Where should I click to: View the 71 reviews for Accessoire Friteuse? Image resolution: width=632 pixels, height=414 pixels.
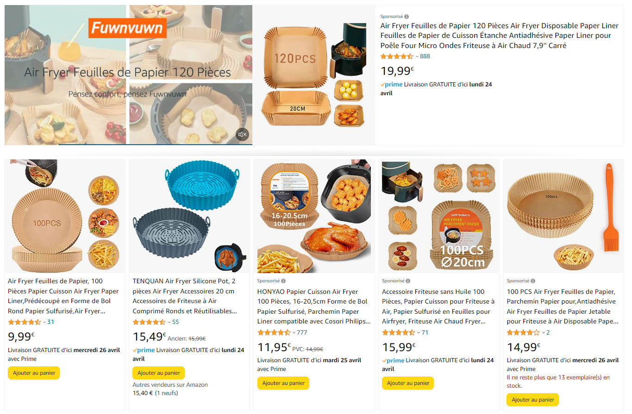(x=425, y=333)
